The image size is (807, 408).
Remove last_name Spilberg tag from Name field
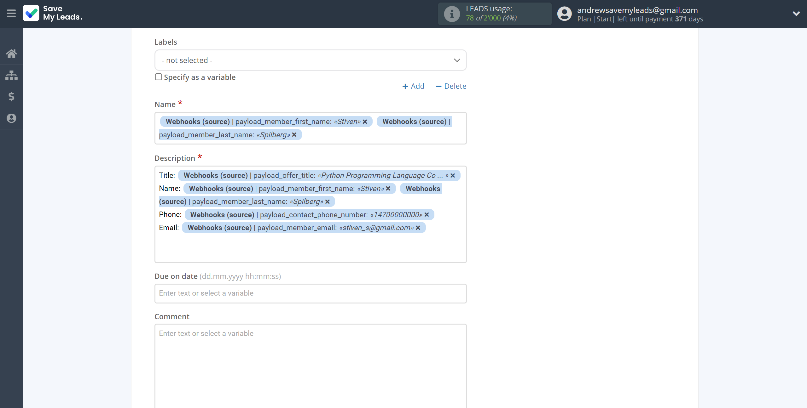(x=294, y=135)
